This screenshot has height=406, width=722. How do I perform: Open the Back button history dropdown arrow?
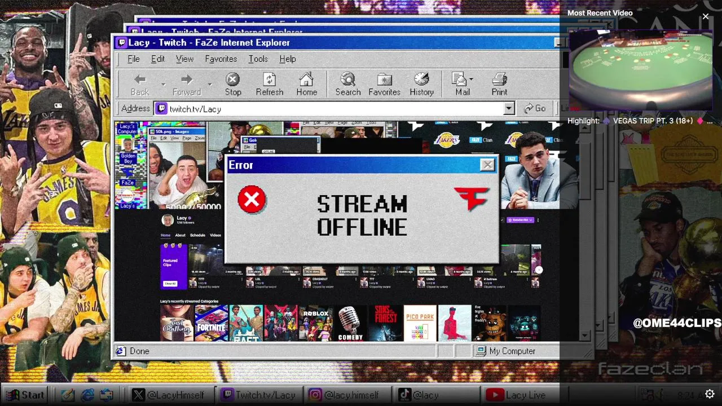click(x=163, y=85)
